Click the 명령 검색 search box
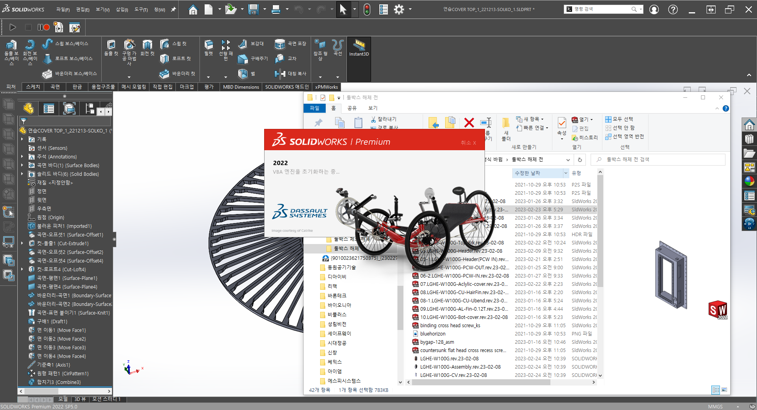The width and height of the screenshot is (757, 410). [x=603, y=9]
